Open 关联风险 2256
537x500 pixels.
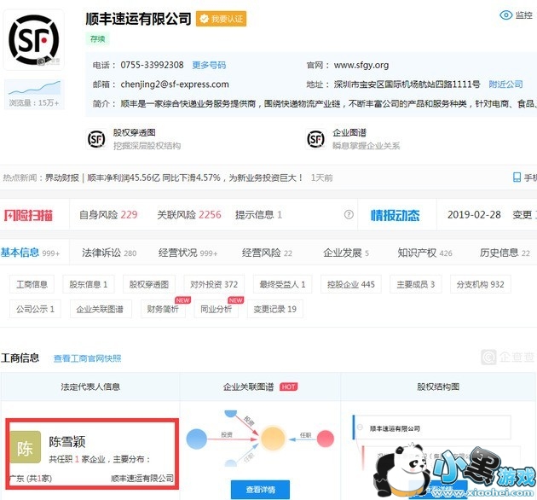coord(189,215)
